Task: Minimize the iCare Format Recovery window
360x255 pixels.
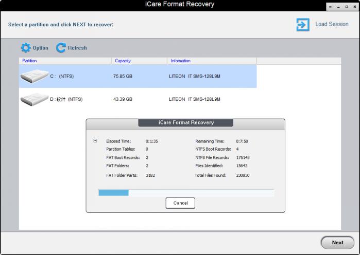Action: tap(338, 7)
